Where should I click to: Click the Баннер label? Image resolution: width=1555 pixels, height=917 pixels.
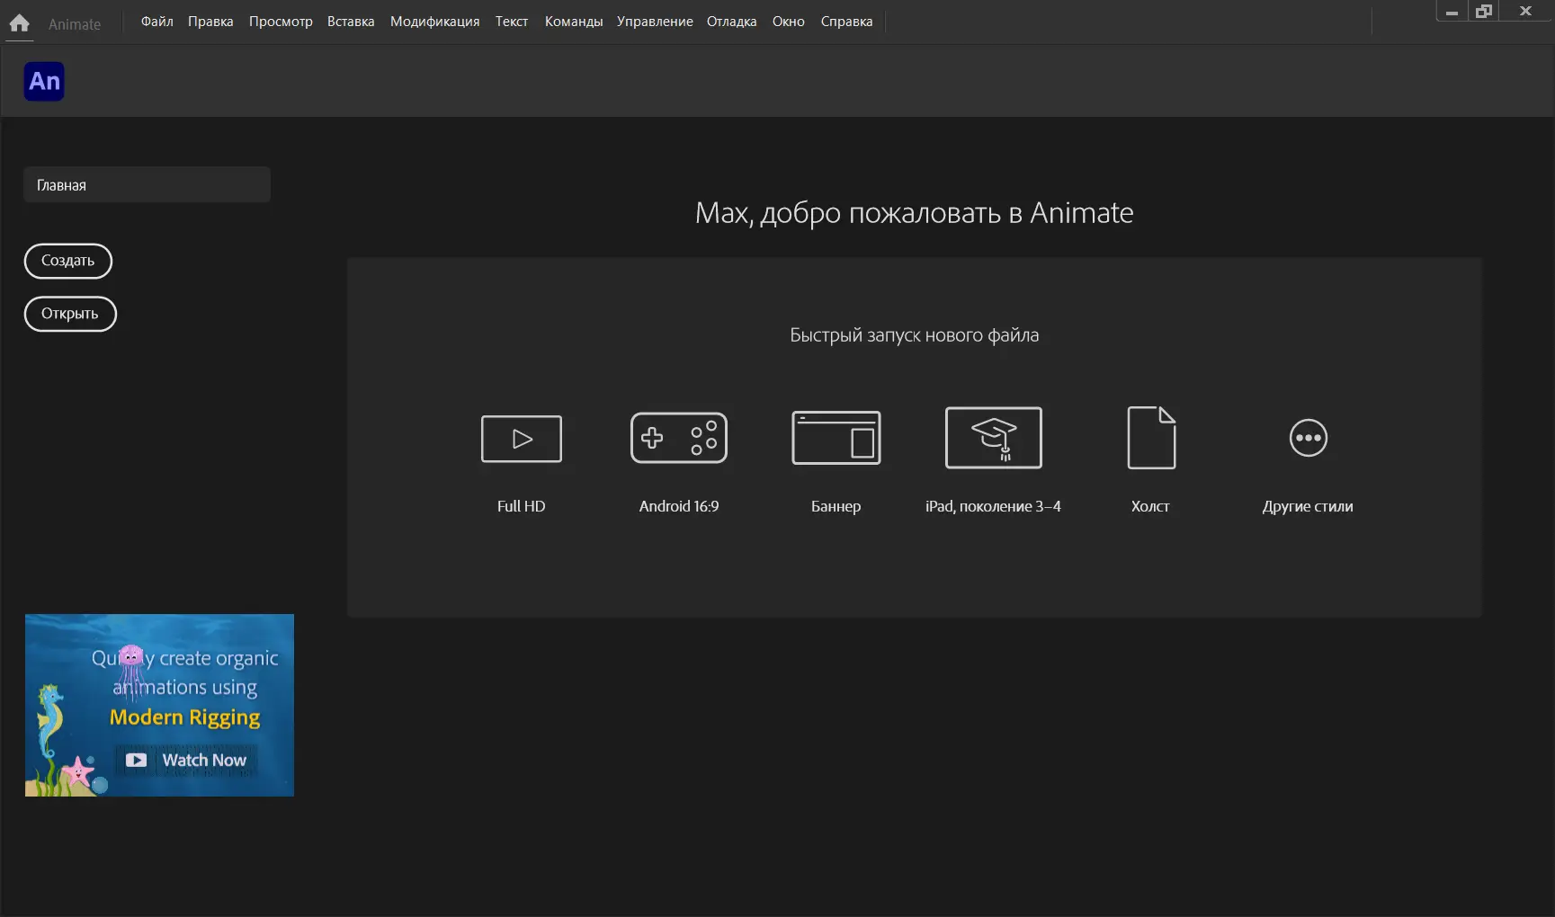(836, 506)
